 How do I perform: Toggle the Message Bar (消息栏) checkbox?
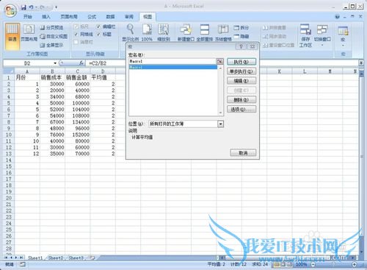click(x=76, y=42)
